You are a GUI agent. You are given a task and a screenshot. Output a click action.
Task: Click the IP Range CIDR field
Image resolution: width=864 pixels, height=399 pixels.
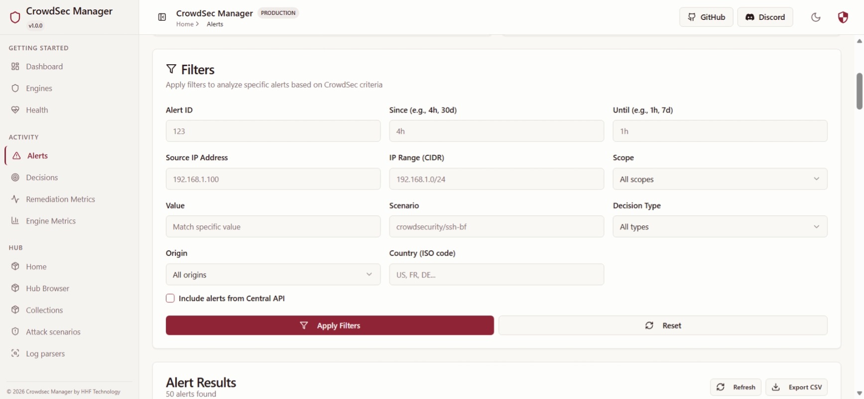(496, 179)
